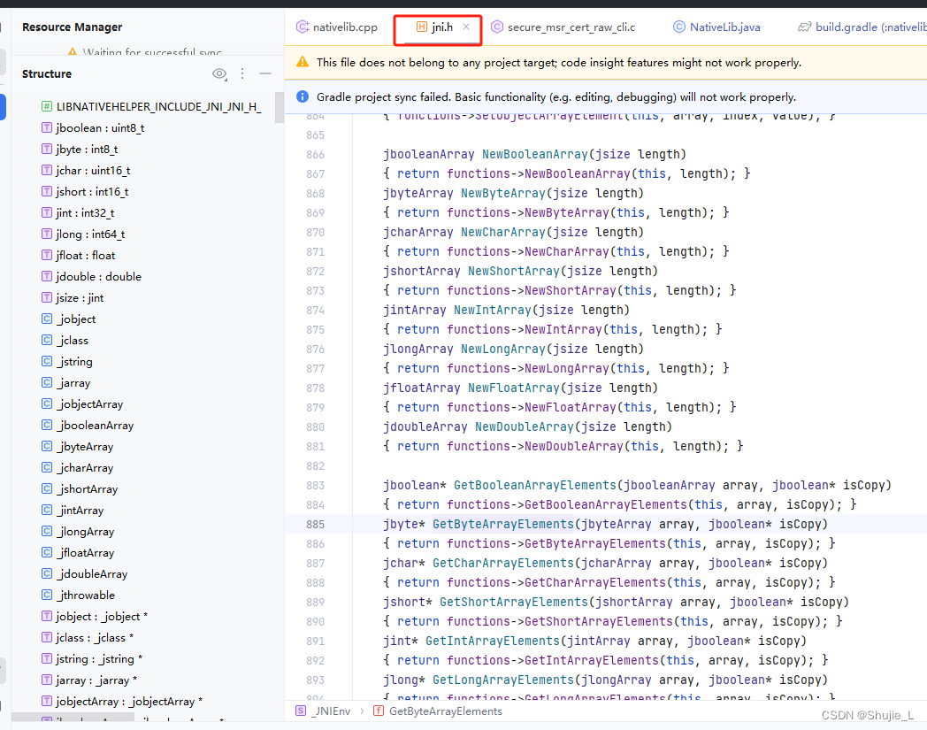Select jshort : int16_t typedef entry
This screenshot has width=927, height=730.
pyautogui.click(x=85, y=192)
